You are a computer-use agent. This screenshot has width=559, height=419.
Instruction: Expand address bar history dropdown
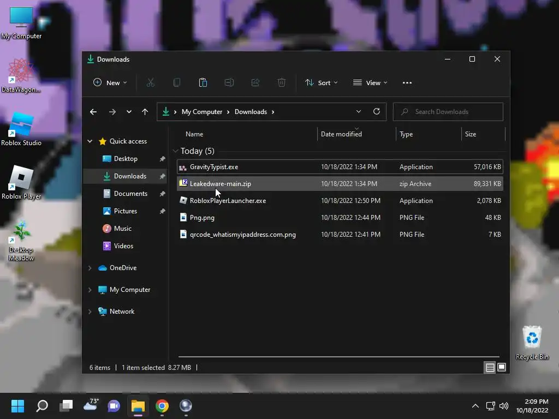(359, 111)
